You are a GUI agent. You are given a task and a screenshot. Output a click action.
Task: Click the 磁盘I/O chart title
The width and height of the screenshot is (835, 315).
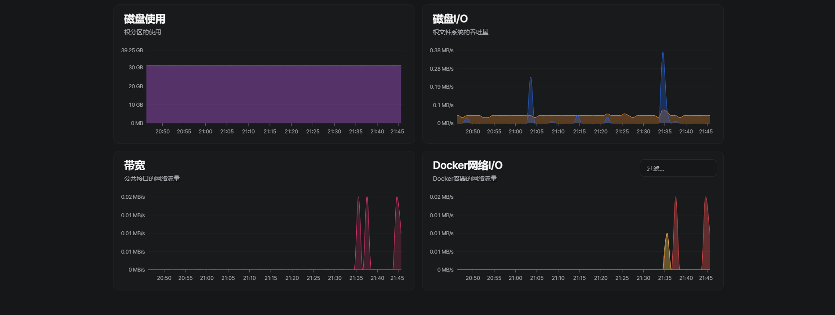[450, 19]
